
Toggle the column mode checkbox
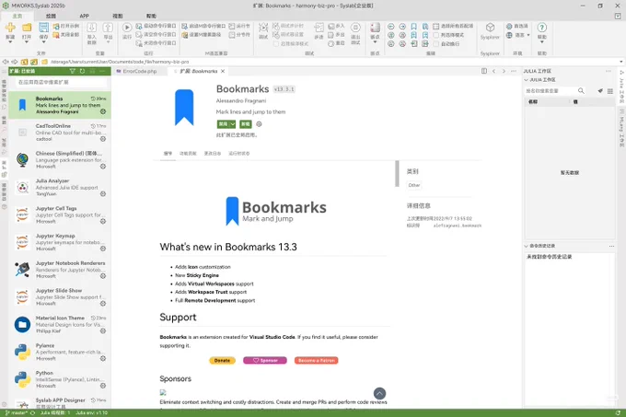(436, 35)
